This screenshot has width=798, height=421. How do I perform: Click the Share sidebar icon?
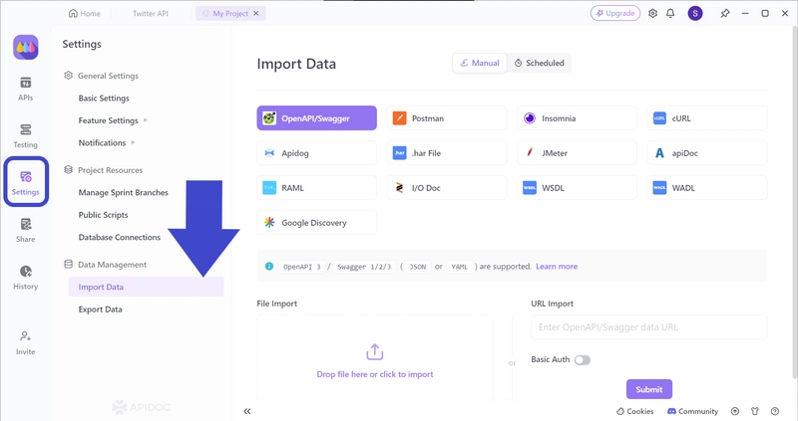(26, 230)
